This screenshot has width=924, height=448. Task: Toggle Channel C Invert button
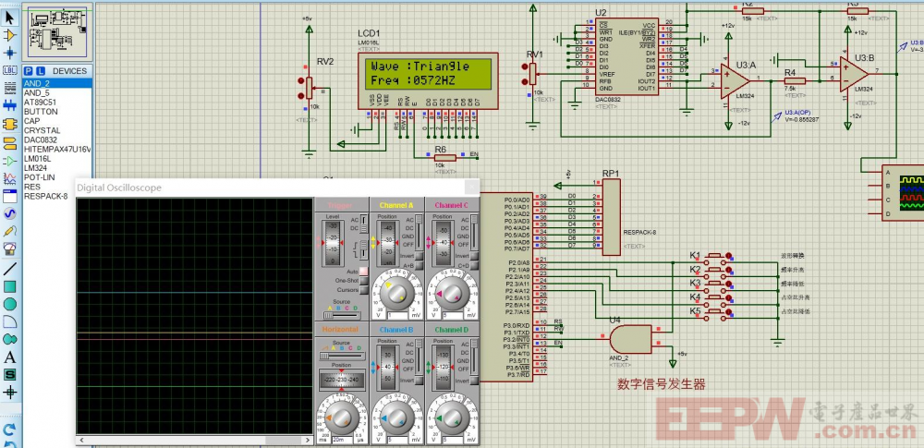pyautogui.click(x=474, y=256)
